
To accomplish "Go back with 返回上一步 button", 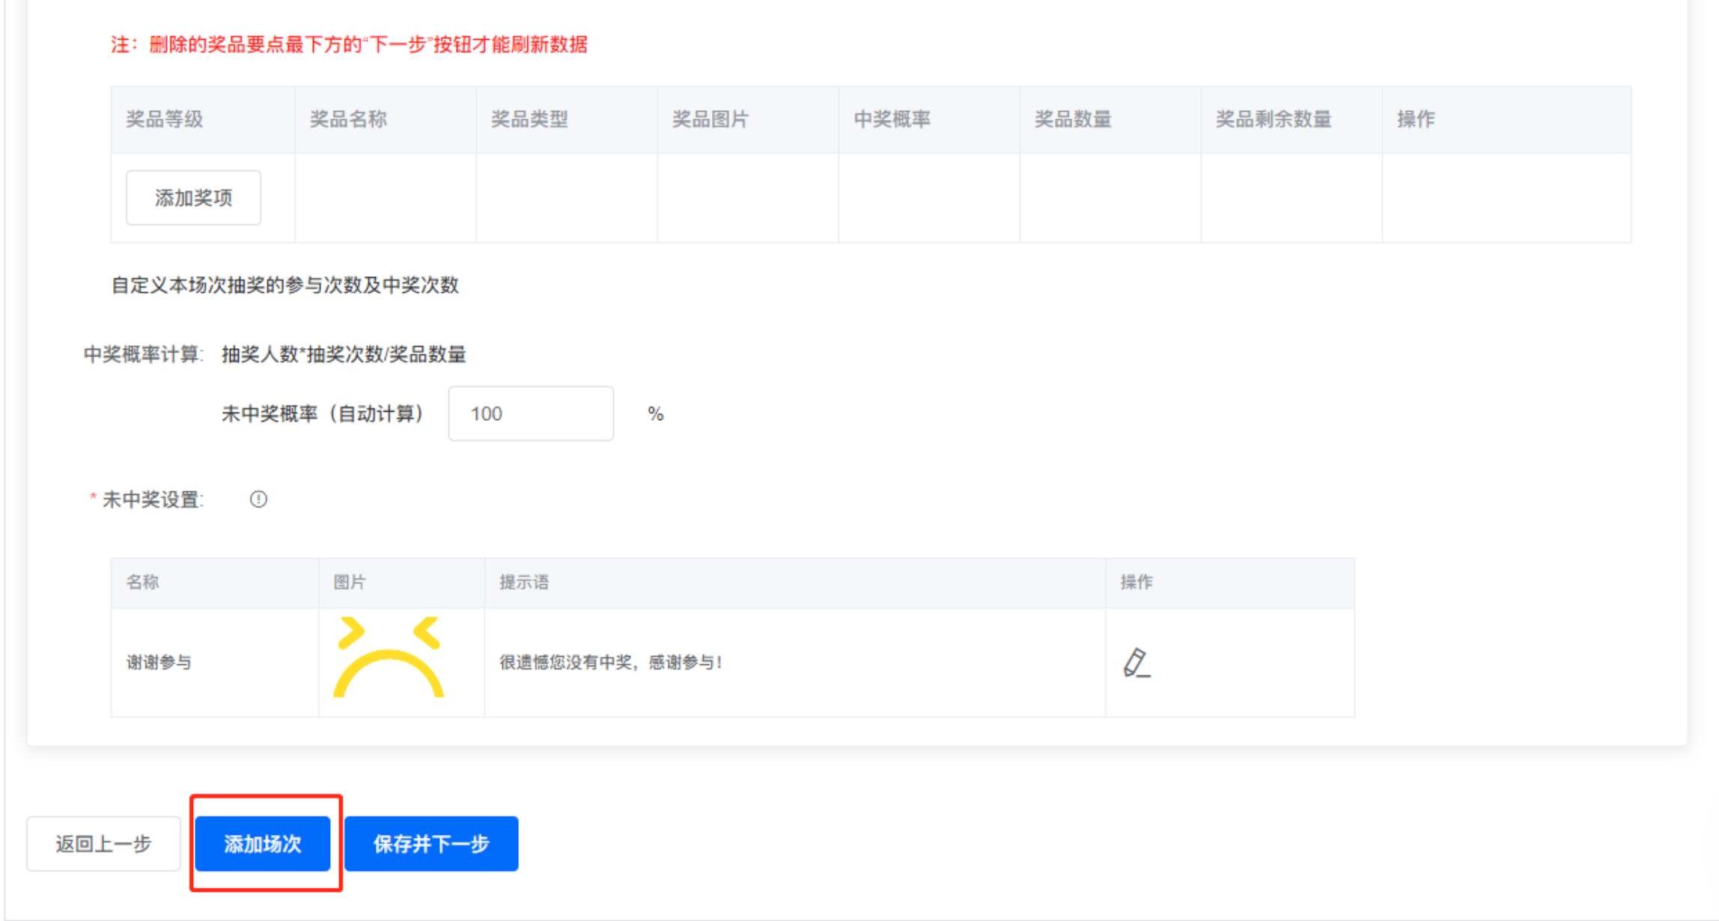I will point(103,844).
